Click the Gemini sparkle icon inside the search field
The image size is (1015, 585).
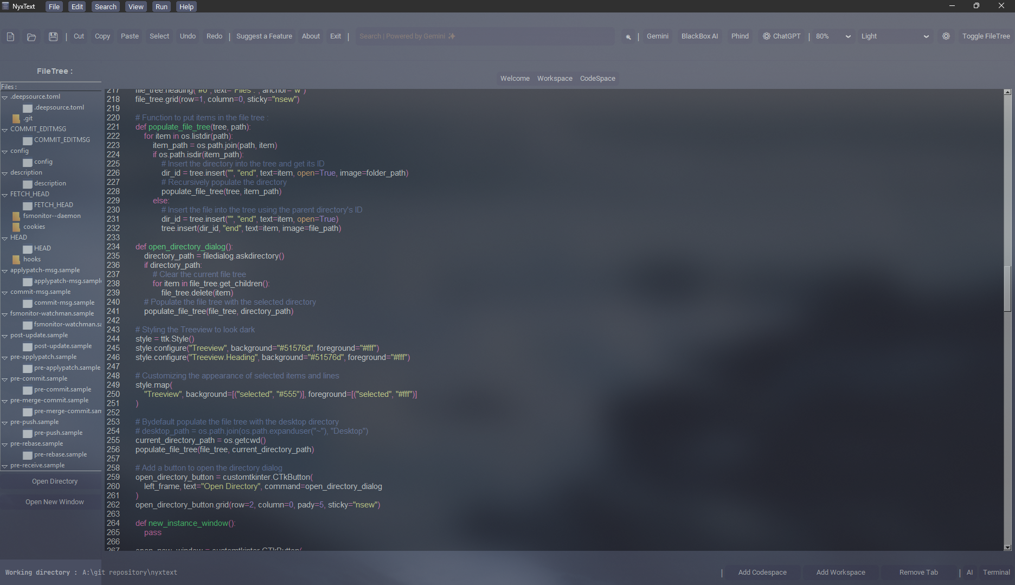[x=452, y=36]
